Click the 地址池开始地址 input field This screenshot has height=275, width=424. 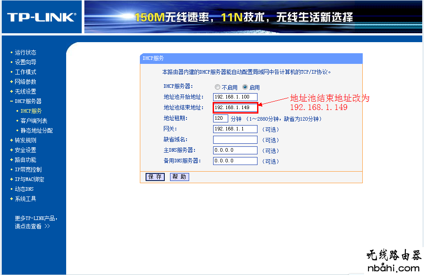tap(235, 97)
